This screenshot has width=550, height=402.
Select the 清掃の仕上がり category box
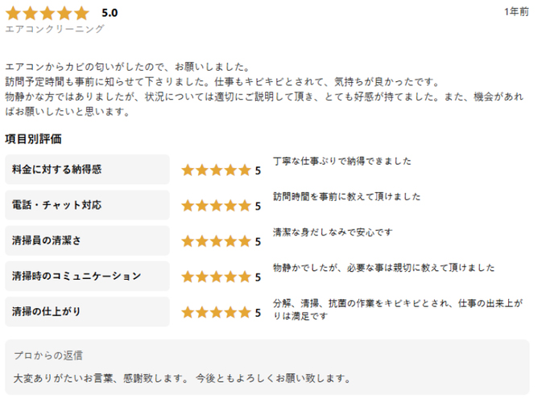(87, 311)
